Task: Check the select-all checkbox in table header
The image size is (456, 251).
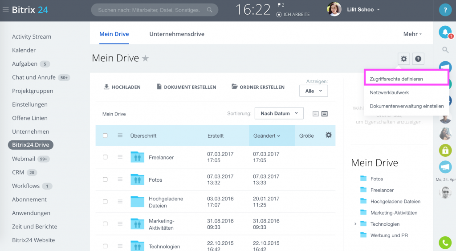Action: click(x=105, y=135)
